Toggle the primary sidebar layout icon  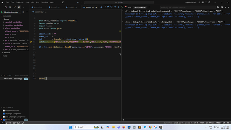click(x=63, y=2)
